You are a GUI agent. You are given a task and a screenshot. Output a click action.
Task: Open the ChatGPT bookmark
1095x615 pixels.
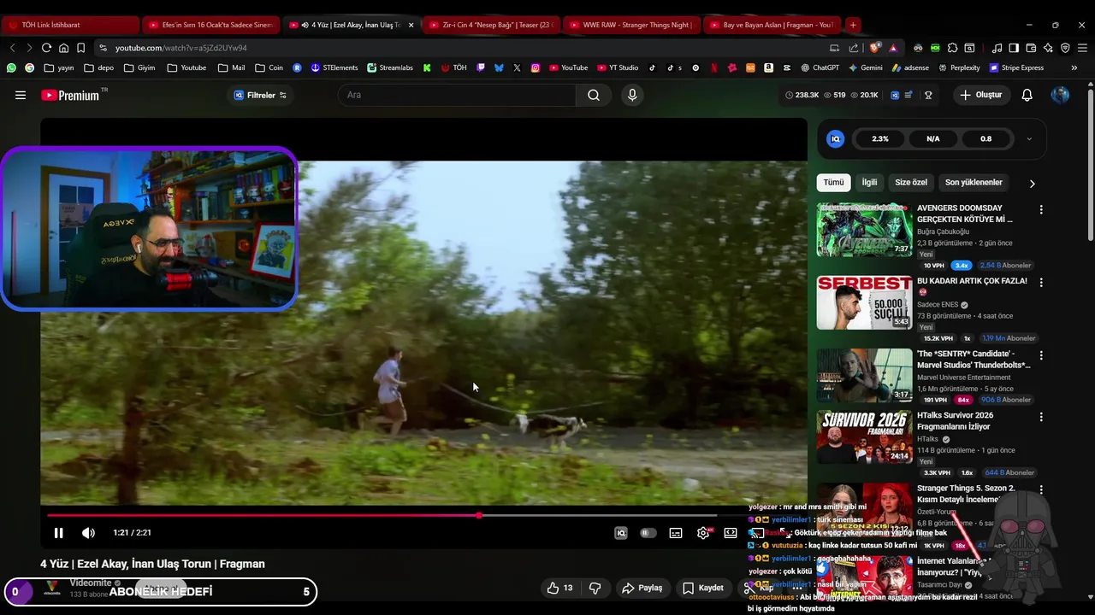pos(820,67)
